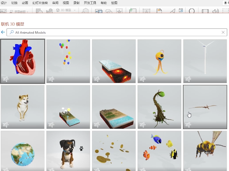Click the insert picture icon
This screenshot has height=171, width=229.
(3, 11)
